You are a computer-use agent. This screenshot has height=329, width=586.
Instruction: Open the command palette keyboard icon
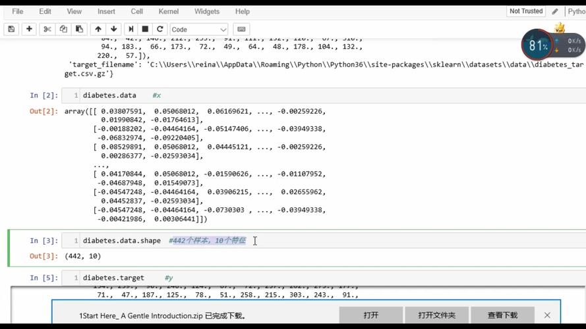tap(241, 29)
